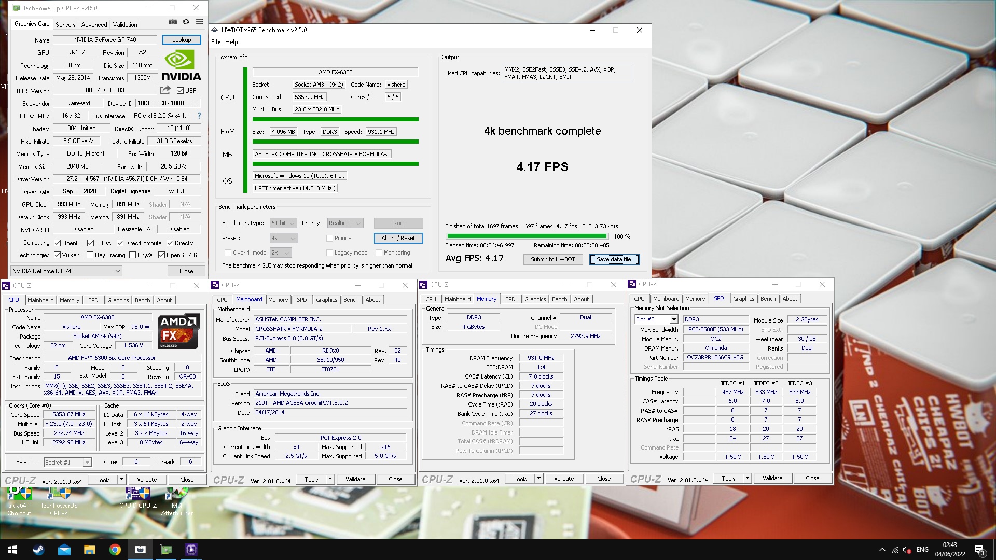Open the Mail app from taskbar

tap(64, 550)
